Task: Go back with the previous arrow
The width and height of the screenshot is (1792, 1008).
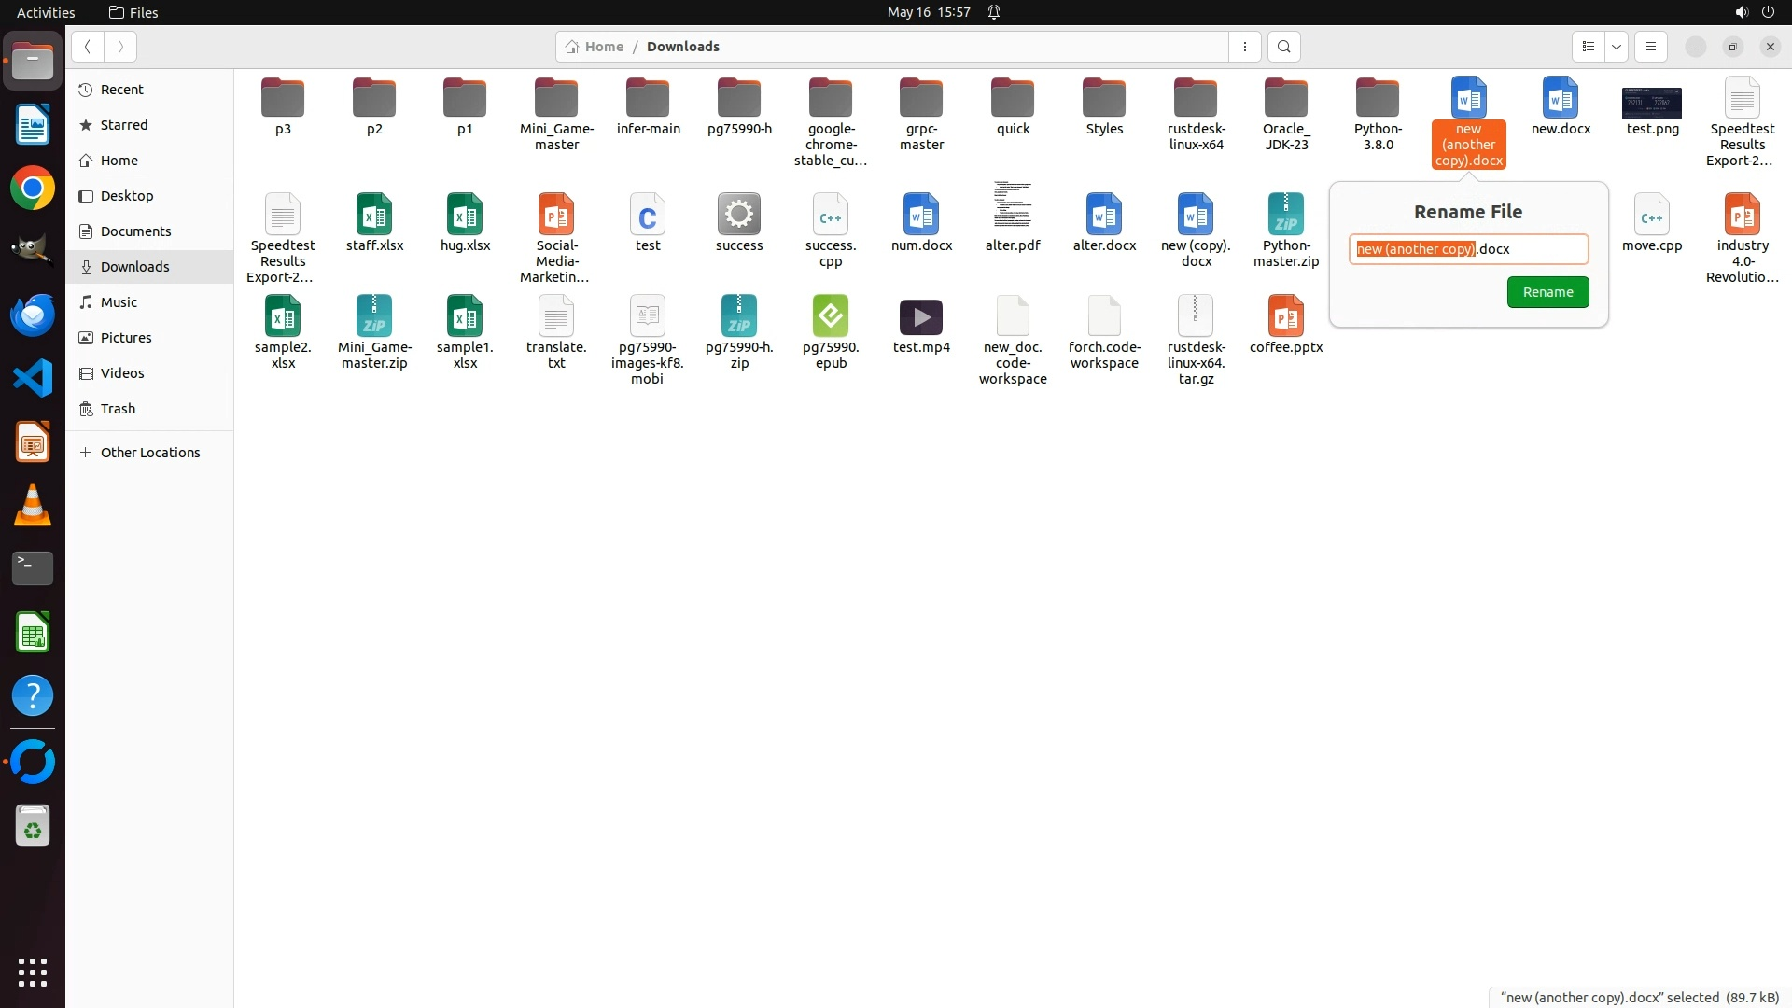Action: click(87, 47)
